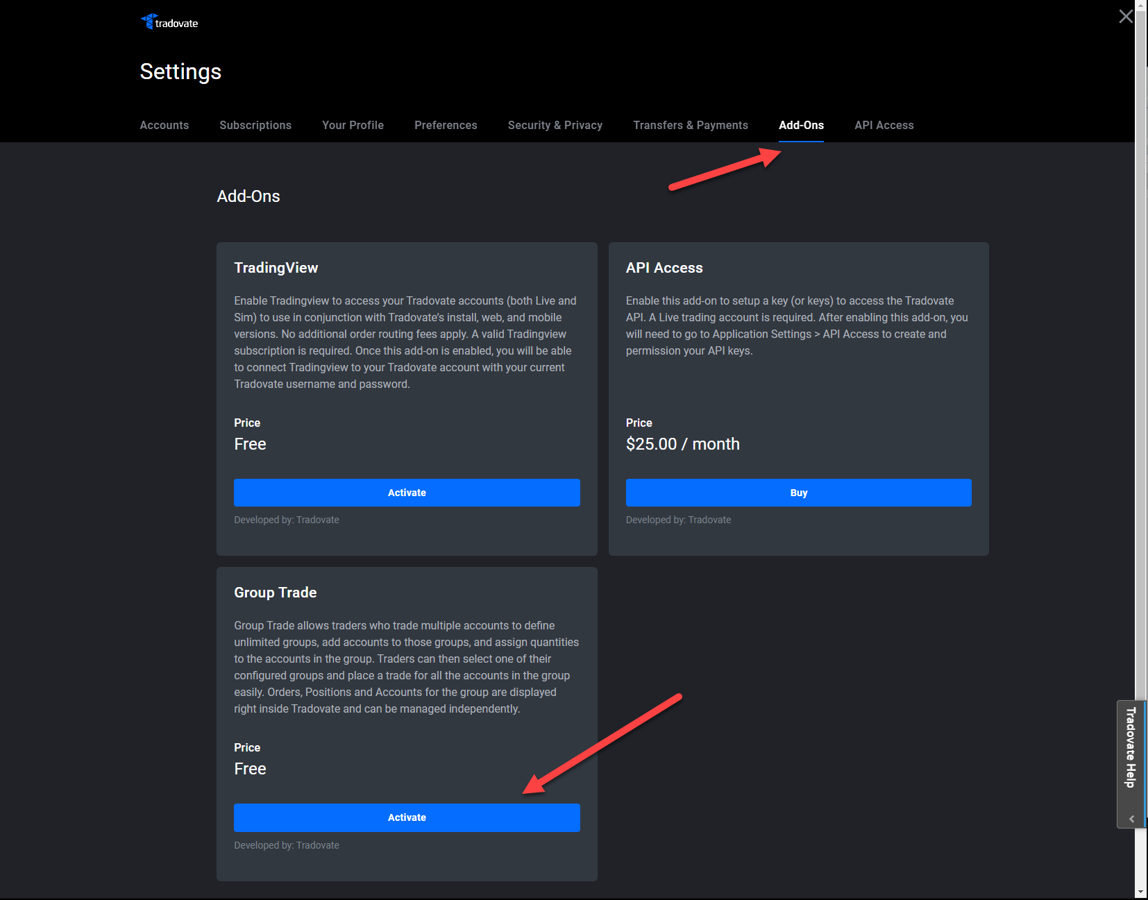This screenshot has height=900, width=1148.
Task: Click the TradingView card title
Action: click(x=276, y=268)
